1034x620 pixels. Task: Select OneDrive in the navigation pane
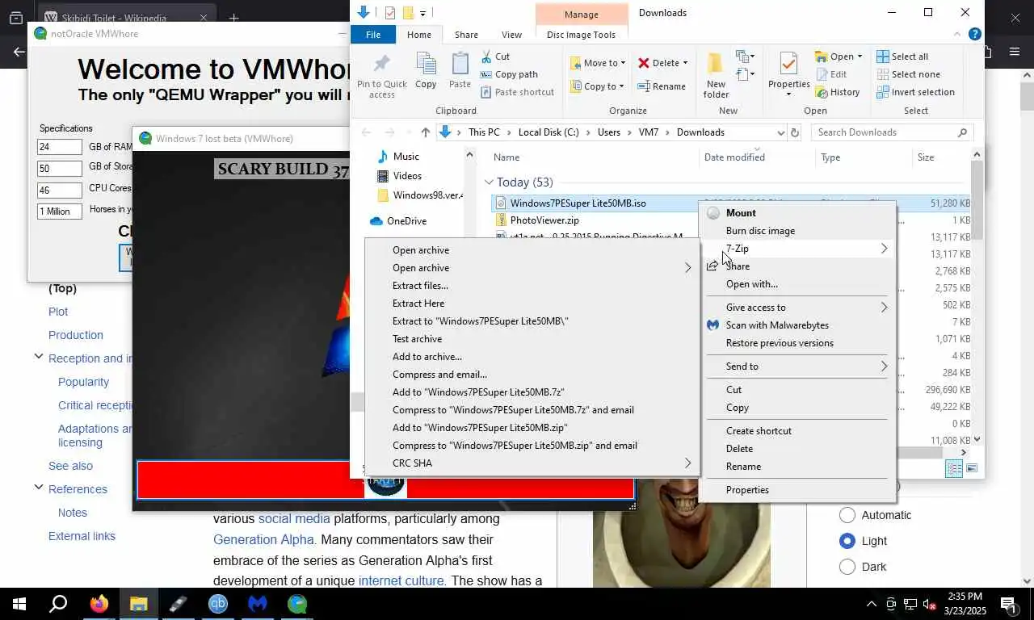(x=406, y=221)
